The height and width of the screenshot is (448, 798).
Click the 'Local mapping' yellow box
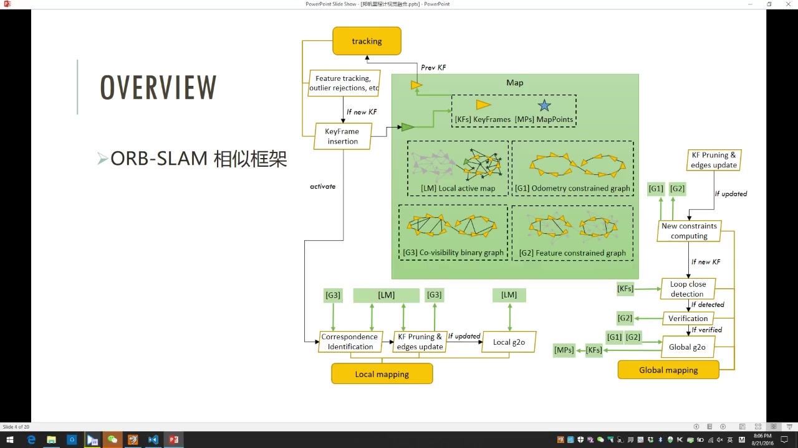382,374
